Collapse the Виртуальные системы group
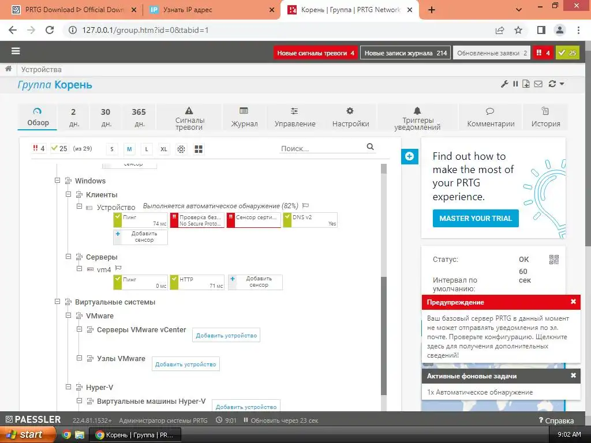Screen dimensions: 591x443 [x=57, y=301]
